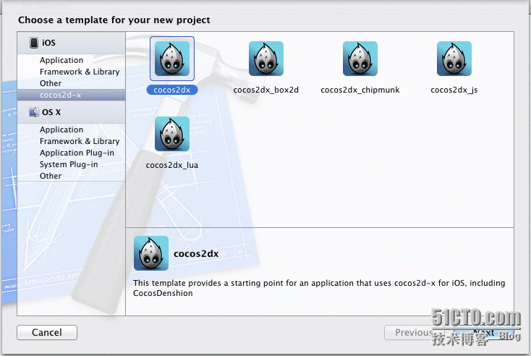Viewport: 531px width, 356px height.
Task: Choose the cocos2dx_chipmunk label
Action: coord(360,90)
